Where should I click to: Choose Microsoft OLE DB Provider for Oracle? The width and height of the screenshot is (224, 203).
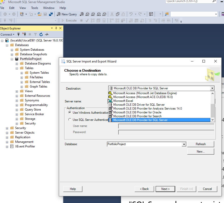tap(160, 112)
